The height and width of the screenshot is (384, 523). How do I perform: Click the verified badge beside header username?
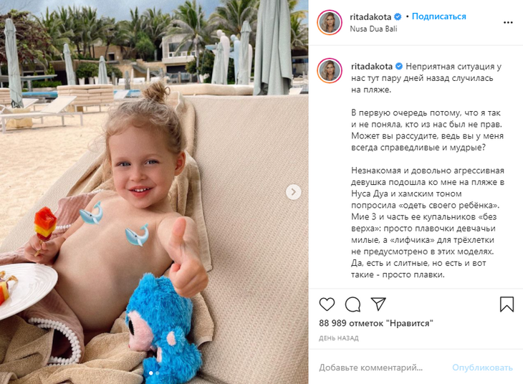point(398,16)
